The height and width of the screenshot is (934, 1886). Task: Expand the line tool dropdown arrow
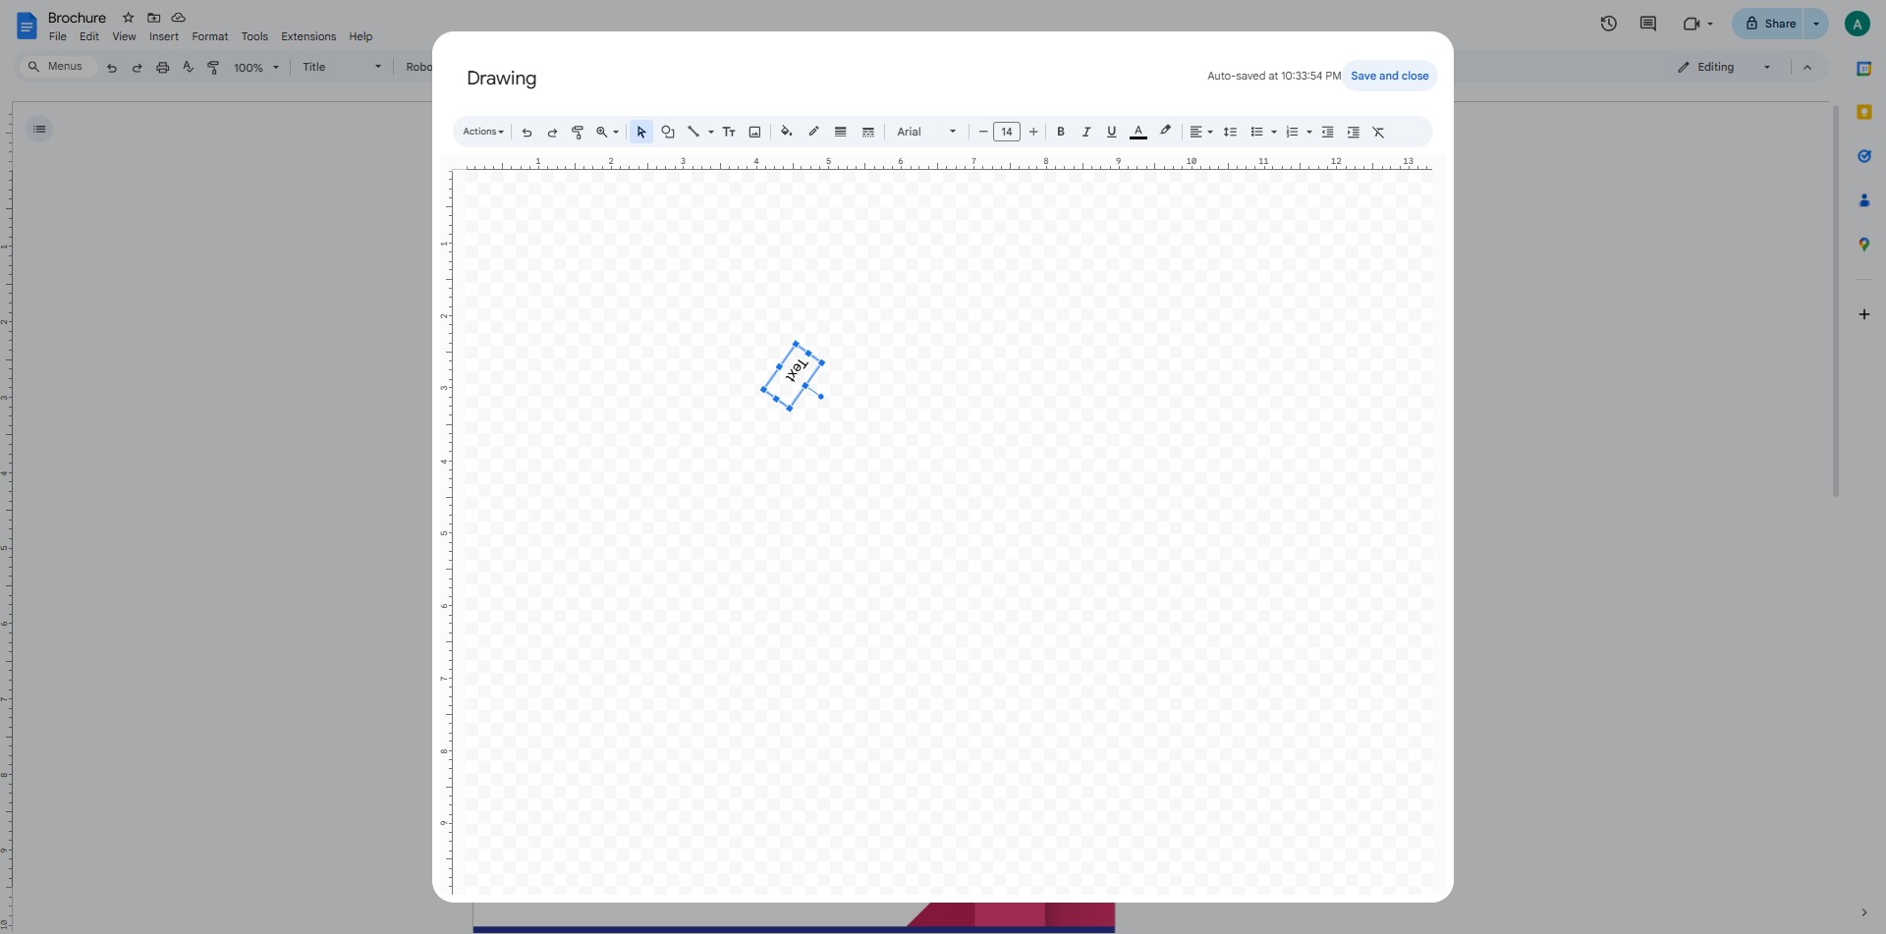[710, 132]
